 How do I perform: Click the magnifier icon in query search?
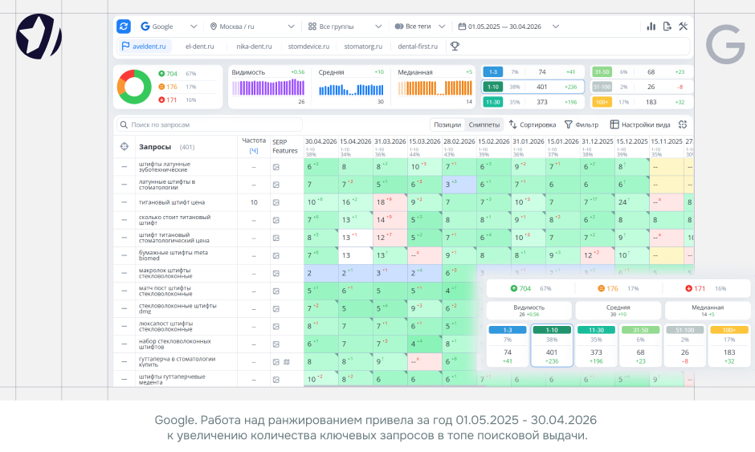(x=124, y=124)
